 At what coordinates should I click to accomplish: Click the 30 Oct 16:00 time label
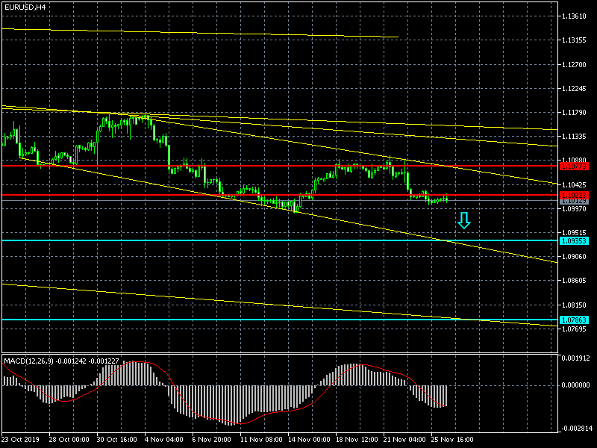coord(116,440)
